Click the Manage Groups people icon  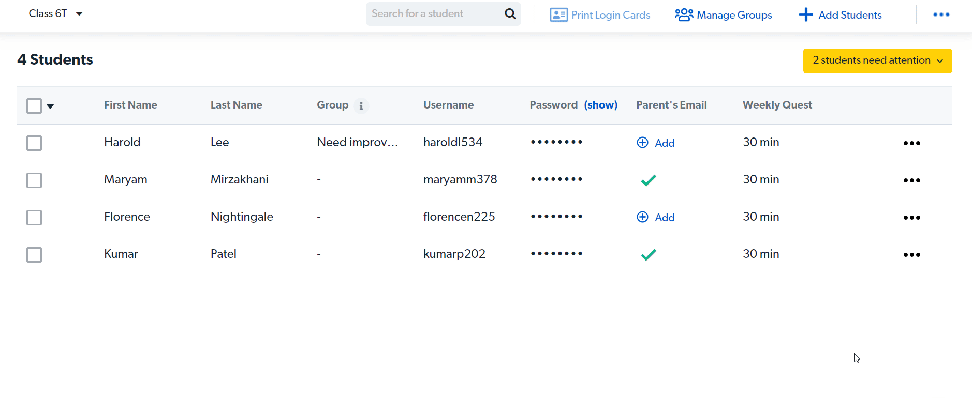[684, 15]
